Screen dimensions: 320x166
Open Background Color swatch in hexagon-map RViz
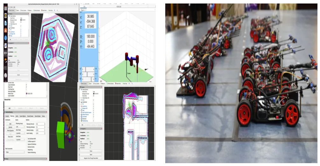click(x=21, y=20)
